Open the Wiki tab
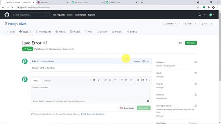The width and height of the screenshot is (221, 124). 88,32
